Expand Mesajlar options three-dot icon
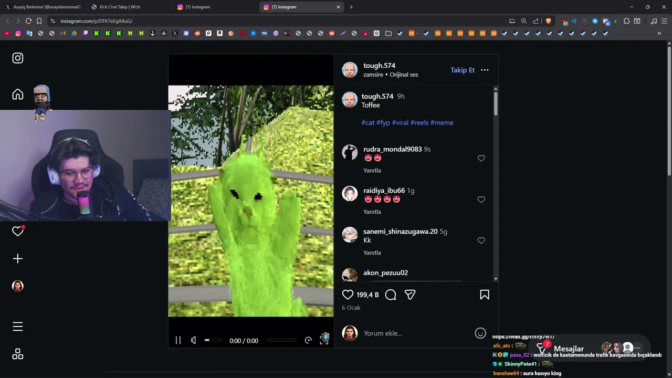Image resolution: width=672 pixels, height=378 pixels. pyautogui.click(x=637, y=348)
